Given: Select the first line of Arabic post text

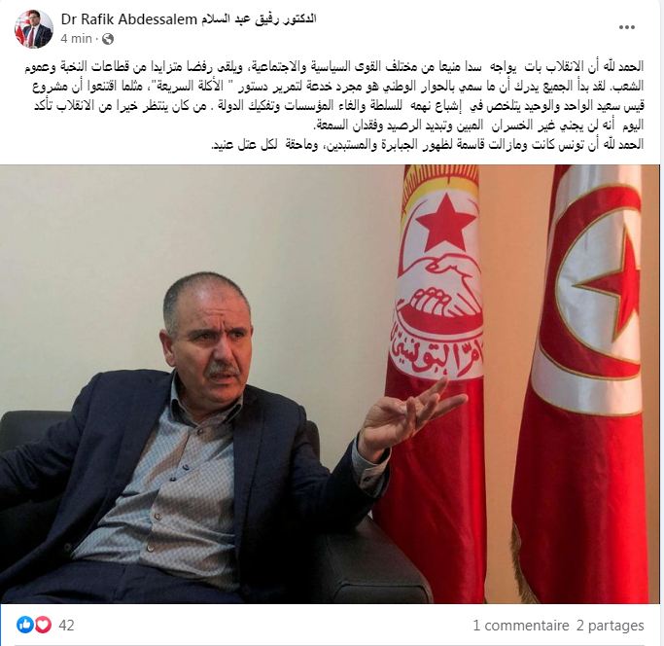Looking at the screenshot, I should tap(333, 66).
